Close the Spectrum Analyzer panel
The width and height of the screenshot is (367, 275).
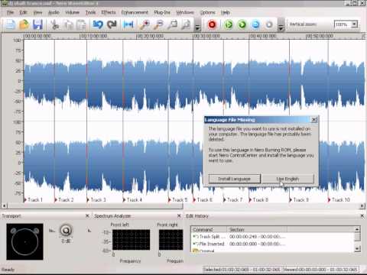point(179,216)
